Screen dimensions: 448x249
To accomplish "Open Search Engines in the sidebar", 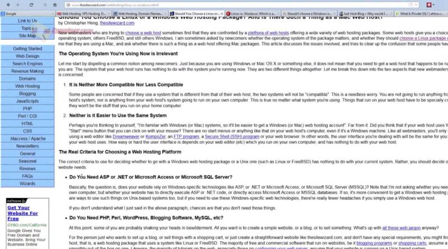I will [x=27, y=63].
